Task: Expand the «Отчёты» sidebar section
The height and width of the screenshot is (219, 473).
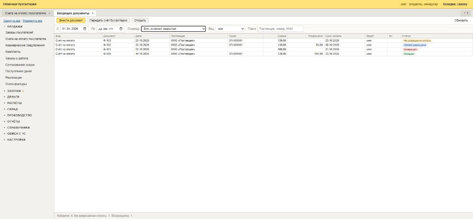Action: (x=14, y=121)
